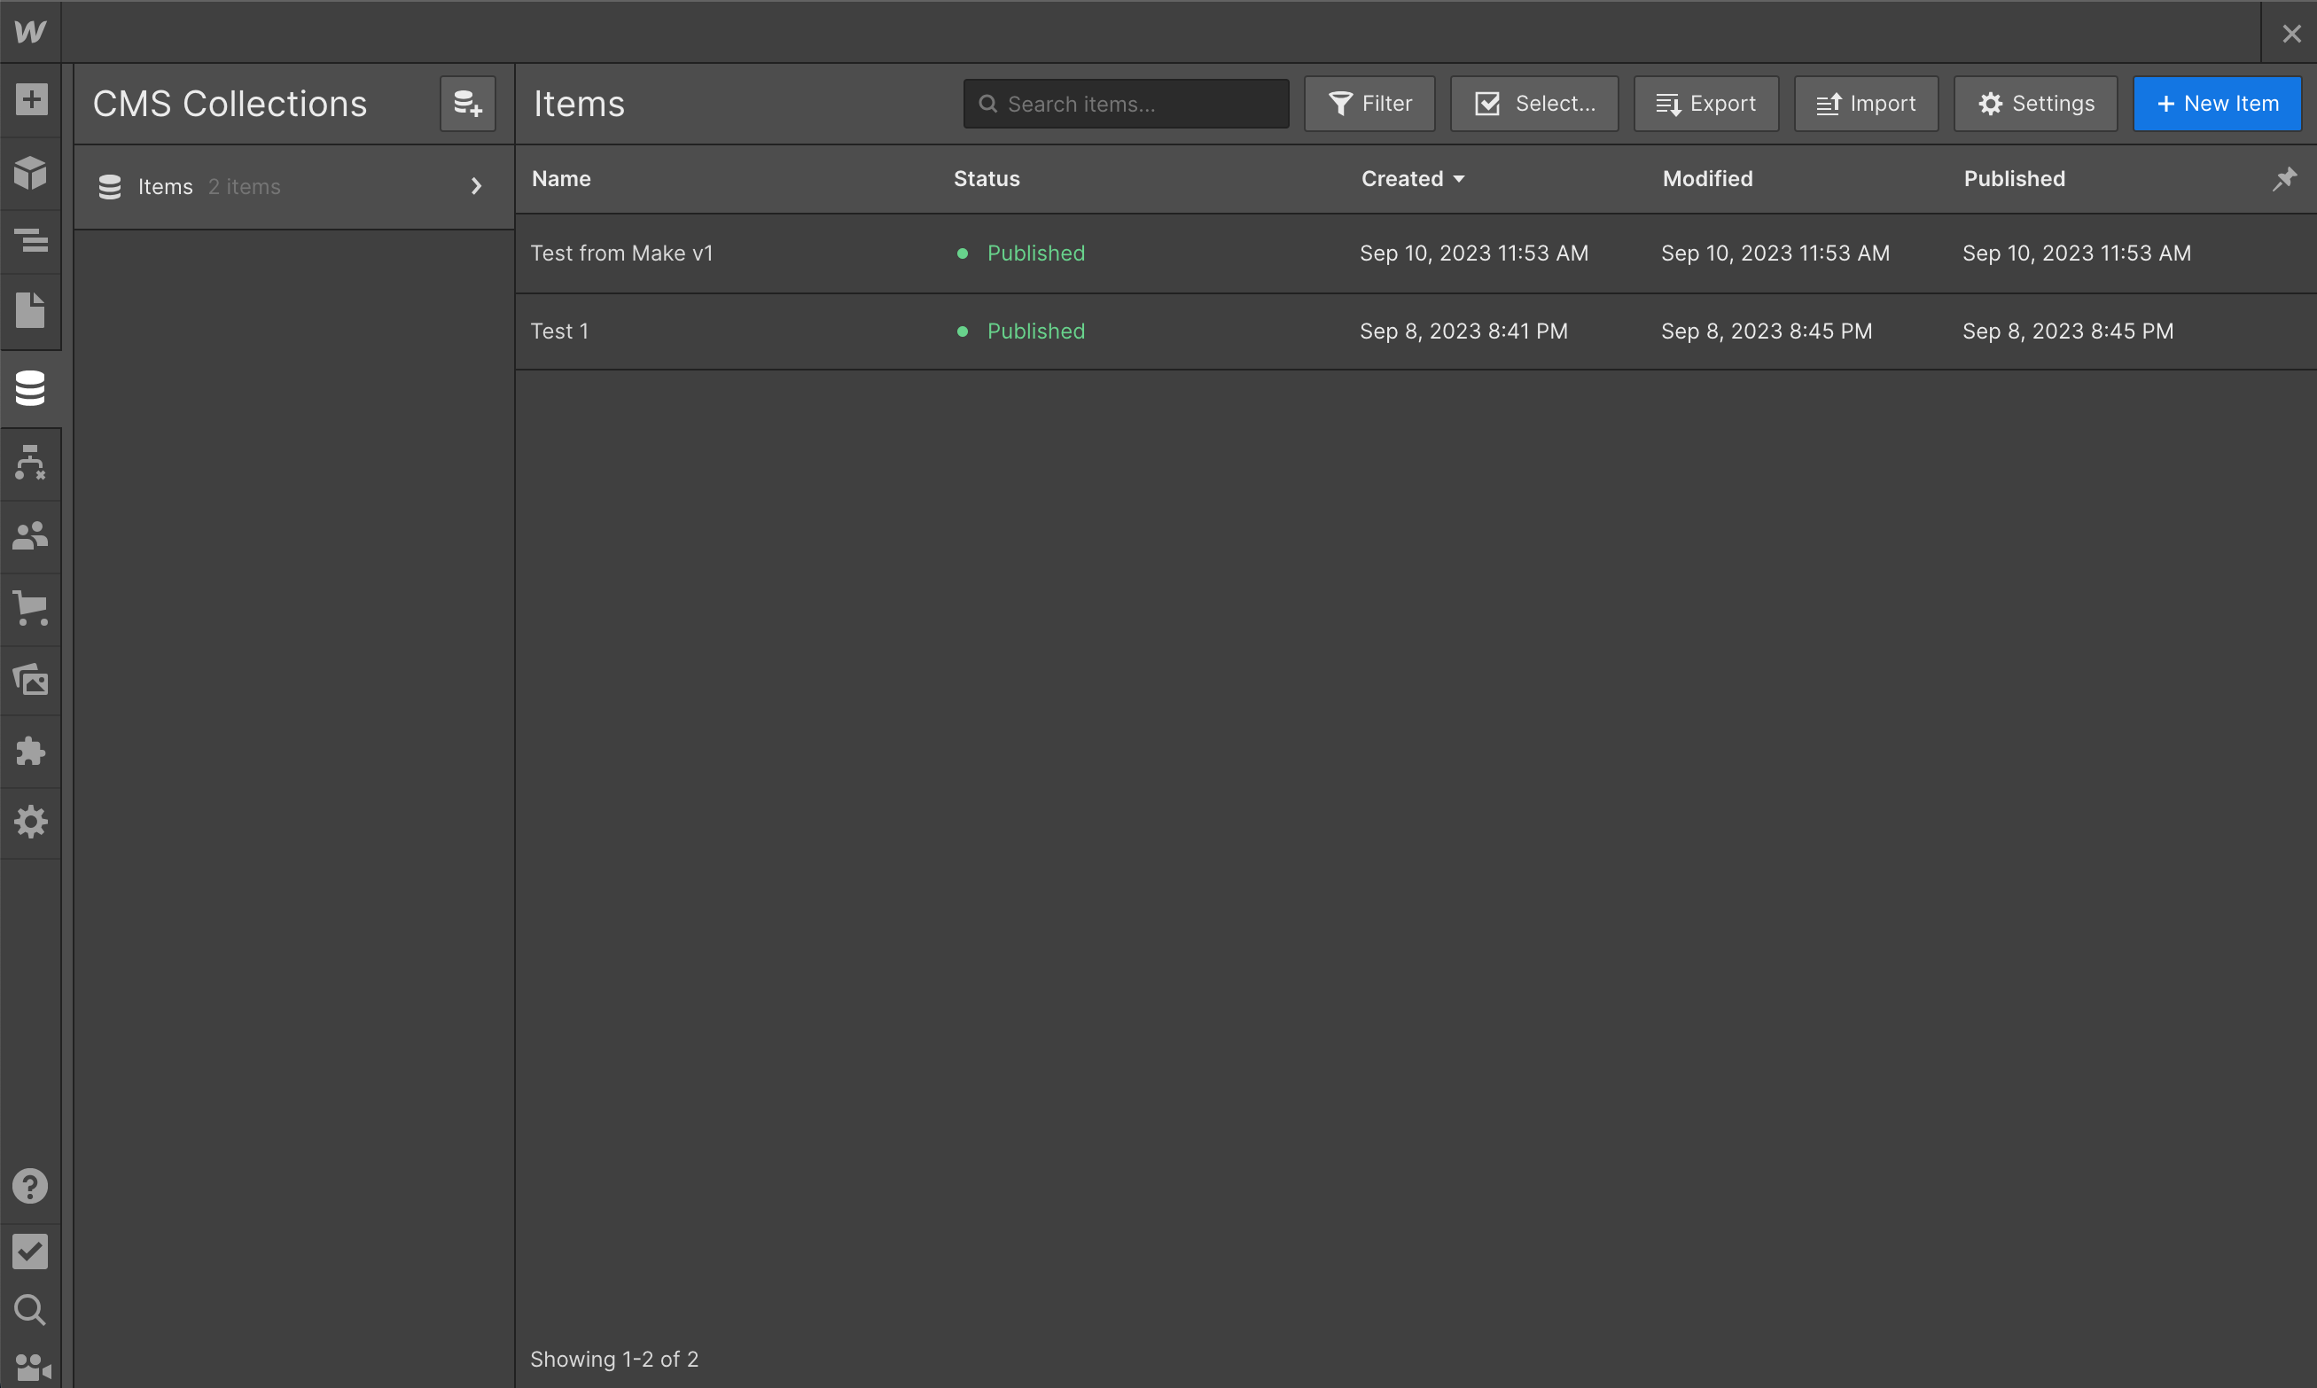Expand the Items collection chevron
The width and height of the screenshot is (2317, 1388).
click(x=476, y=186)
